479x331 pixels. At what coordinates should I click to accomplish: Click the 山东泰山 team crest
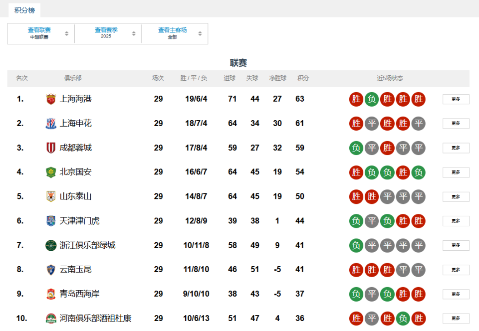pos(51,196)
